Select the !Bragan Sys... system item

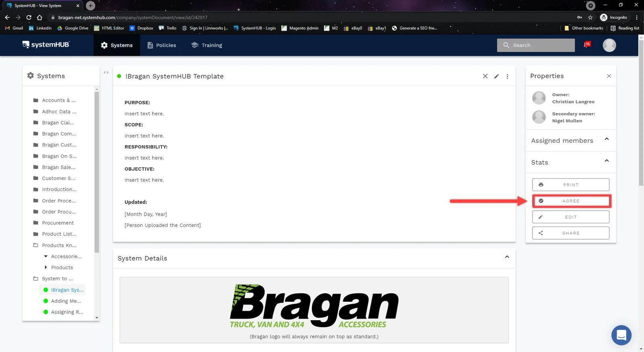(x=63, y=290)
